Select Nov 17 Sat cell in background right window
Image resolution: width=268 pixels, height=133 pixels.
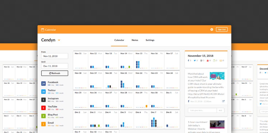(246, 73)
